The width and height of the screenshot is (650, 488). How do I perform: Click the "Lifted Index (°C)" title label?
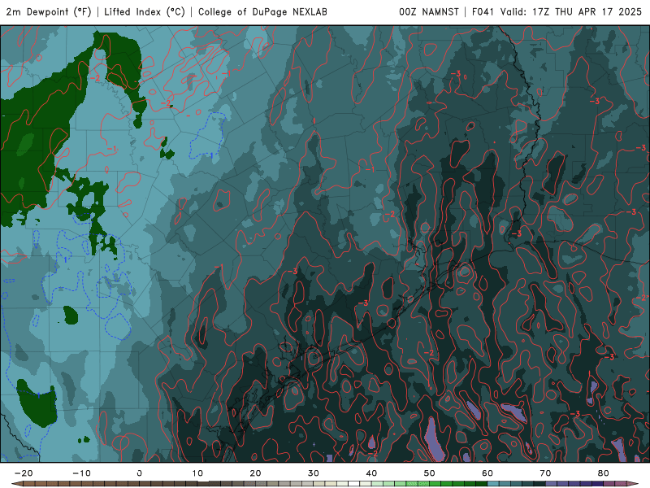pyautogui.click(x=145, y=12)
